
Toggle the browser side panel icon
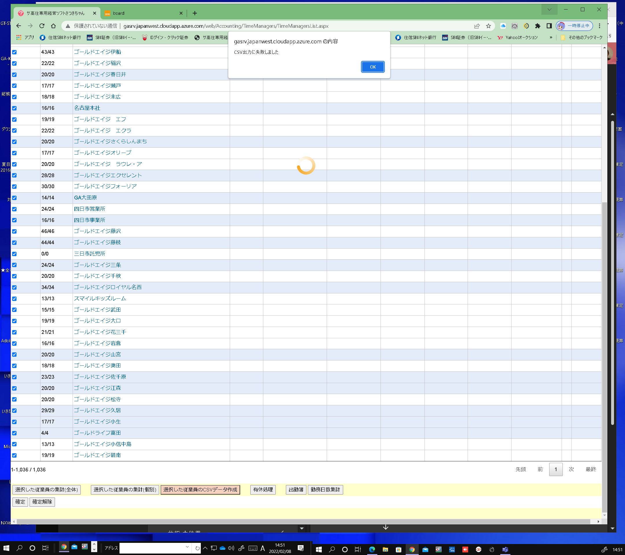pyautogui.click(x=549, y=26)
